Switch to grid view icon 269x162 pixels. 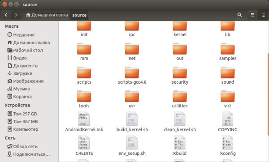263,15
